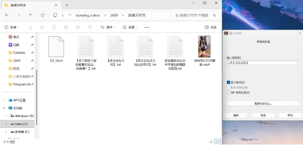Expand the 新加卷 (E:) drive node
This screenshot has width=303, height=145.
point(6,132)
